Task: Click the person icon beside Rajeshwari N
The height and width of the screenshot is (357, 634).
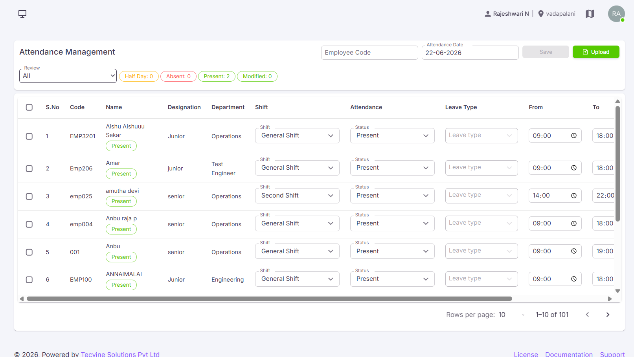Action: coord(488,14)
